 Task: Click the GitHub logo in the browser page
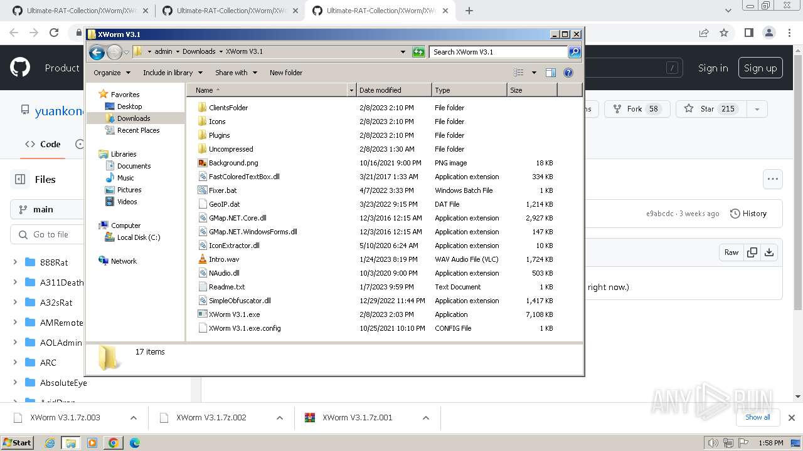[x=20, y=68]
